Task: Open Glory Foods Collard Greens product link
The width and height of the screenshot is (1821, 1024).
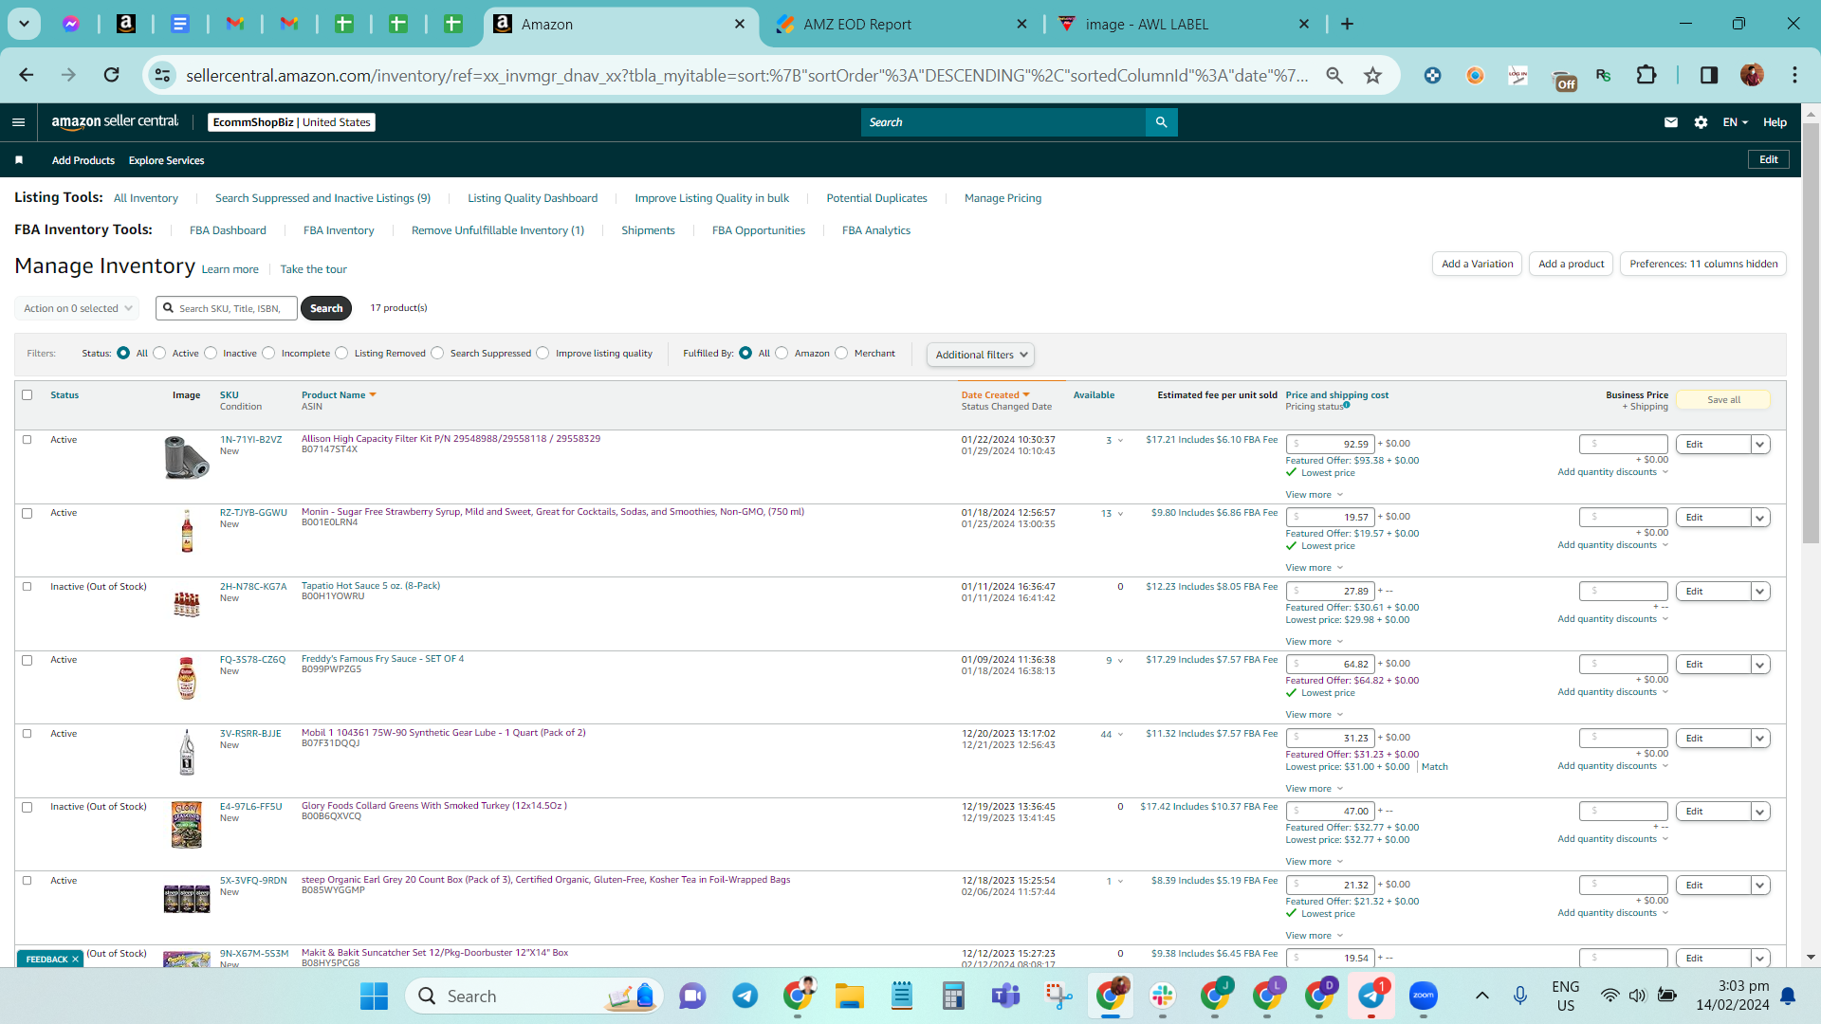Action: point(434,806)
